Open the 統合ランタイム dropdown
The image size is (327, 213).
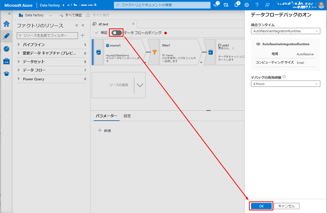[x=285, y=31]
